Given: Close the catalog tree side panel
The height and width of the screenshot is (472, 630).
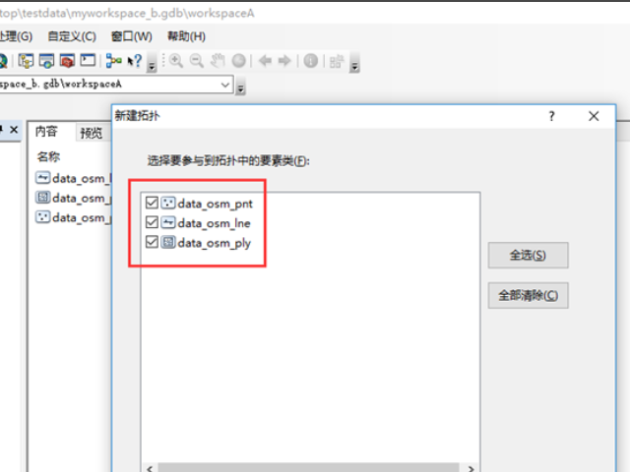Looking at the screenshot, I should (x=14, y=130).
